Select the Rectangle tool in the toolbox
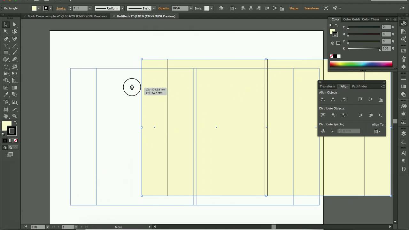The width and height of the screenshot is (409, 230). coord(6,53)
